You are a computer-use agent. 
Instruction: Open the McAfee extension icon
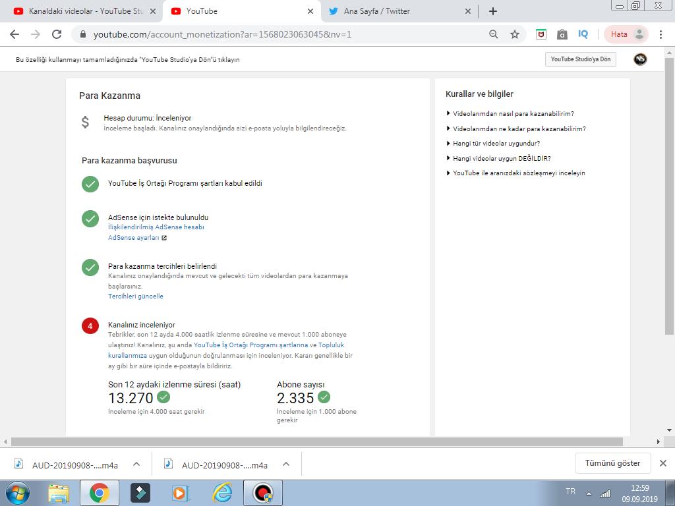click(x=541, y=34)
